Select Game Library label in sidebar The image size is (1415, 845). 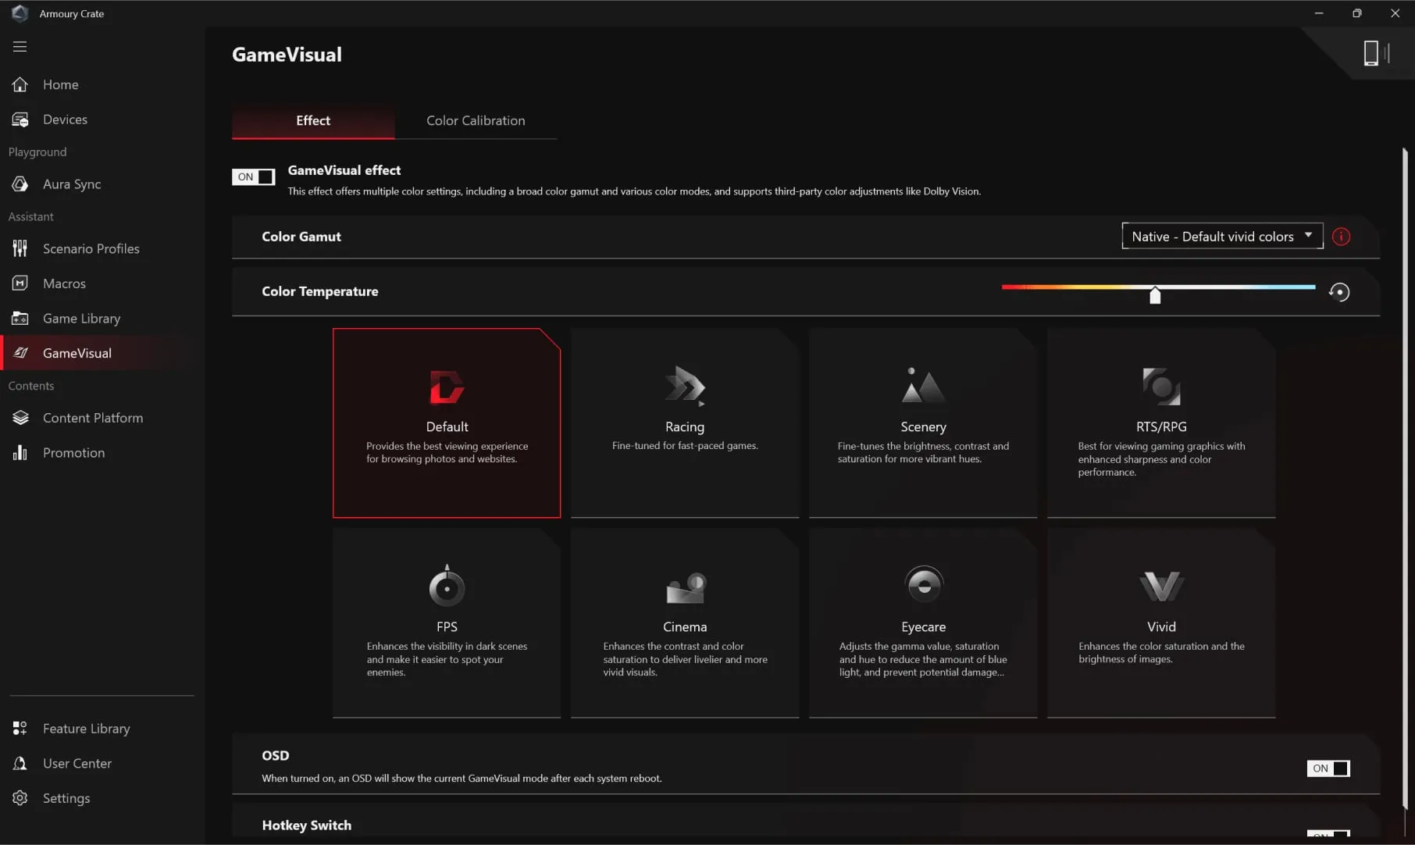[82, 319]
